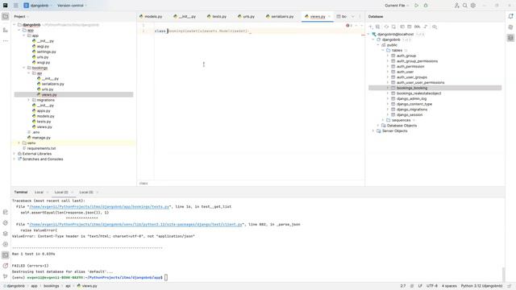Screen dimensions: 516x290
Task: Open the Structure tool window icon
Action: pyautogui.click(x=6, y=30)
